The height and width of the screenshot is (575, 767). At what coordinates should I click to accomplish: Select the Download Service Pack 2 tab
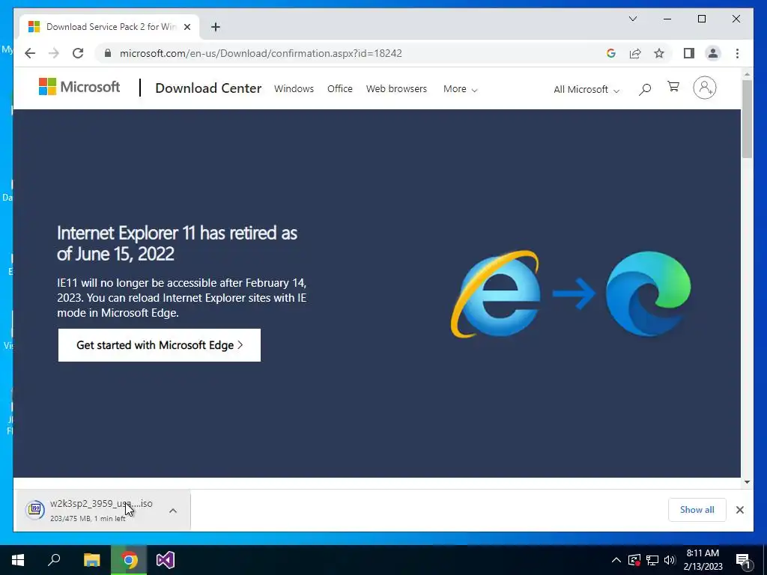[x=109, y=27]
